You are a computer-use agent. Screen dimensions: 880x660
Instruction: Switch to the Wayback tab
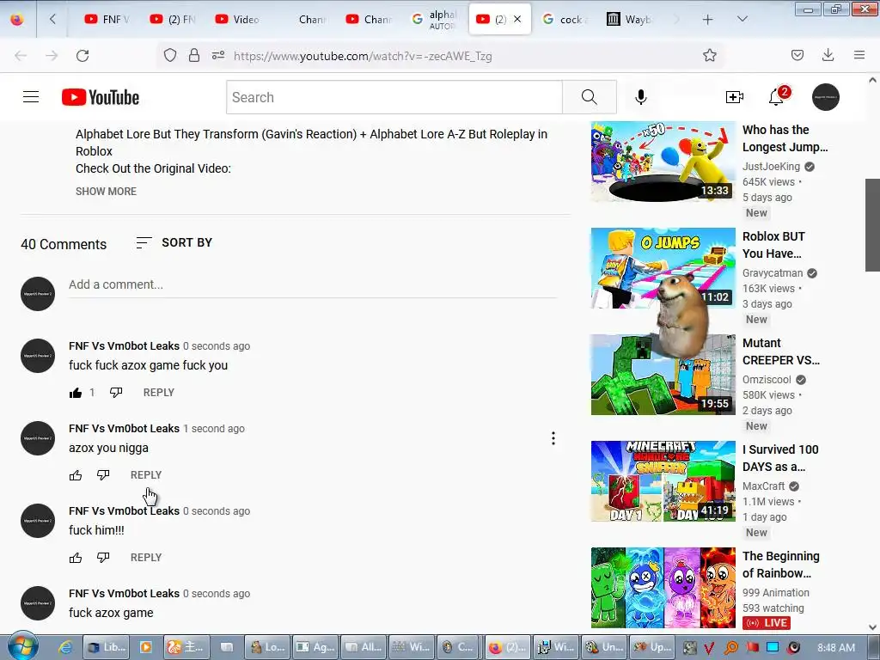[630, 19]
